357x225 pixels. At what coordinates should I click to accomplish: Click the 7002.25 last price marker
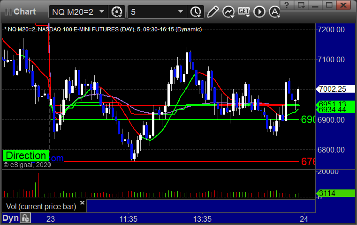pos(335,89)
